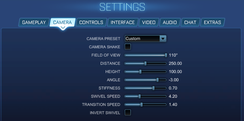Viewport: 244px width, 121px height.
Task: Switch to the Controls tab
Action: (91, 22)
